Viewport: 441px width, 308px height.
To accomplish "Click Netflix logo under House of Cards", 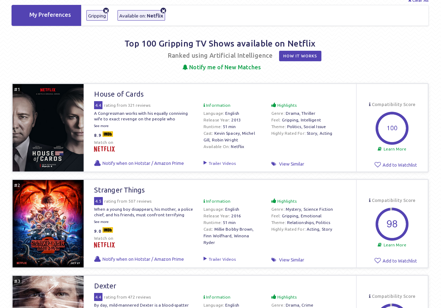I will click(x=104, y=149).
